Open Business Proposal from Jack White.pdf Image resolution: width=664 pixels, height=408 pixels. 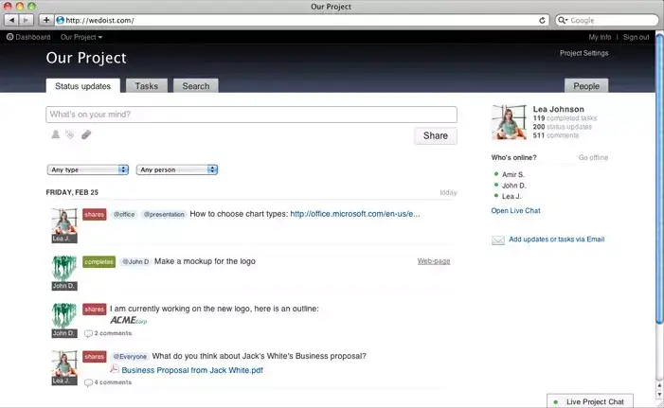coord(192,370)
